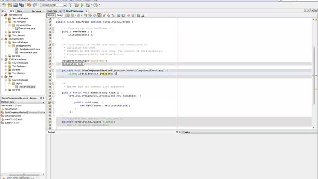Click the New File toolbar icon
The image size is (318, 179).
(x=4, y=5)
